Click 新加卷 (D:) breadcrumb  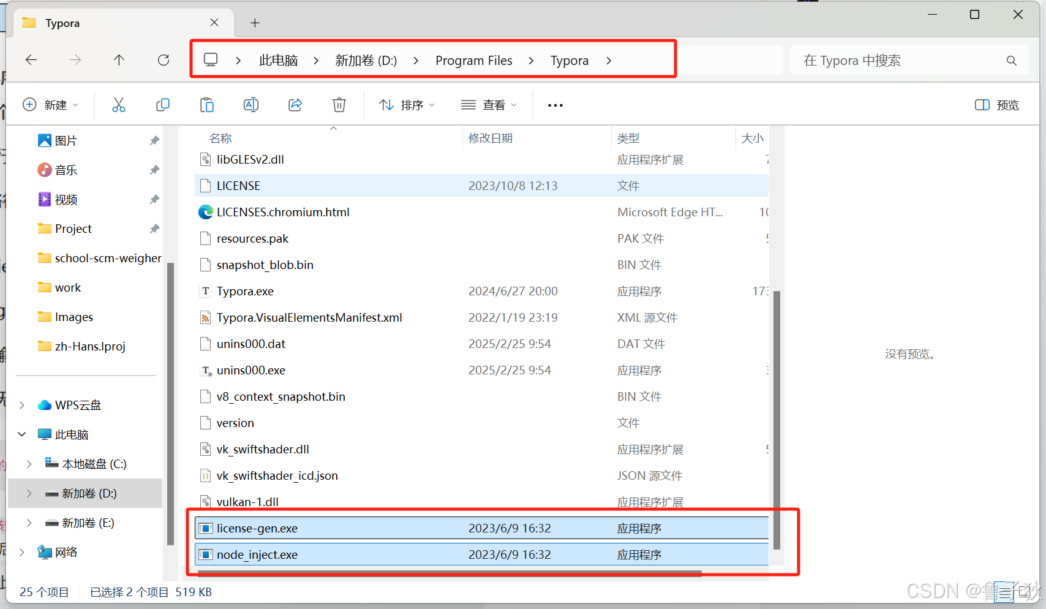[366, 60]
